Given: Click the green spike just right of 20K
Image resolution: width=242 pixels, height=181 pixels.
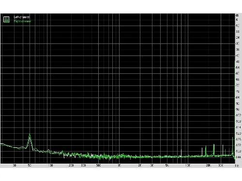Looking at the screenshot, I should pyautogui.click(x=214, y=145).
